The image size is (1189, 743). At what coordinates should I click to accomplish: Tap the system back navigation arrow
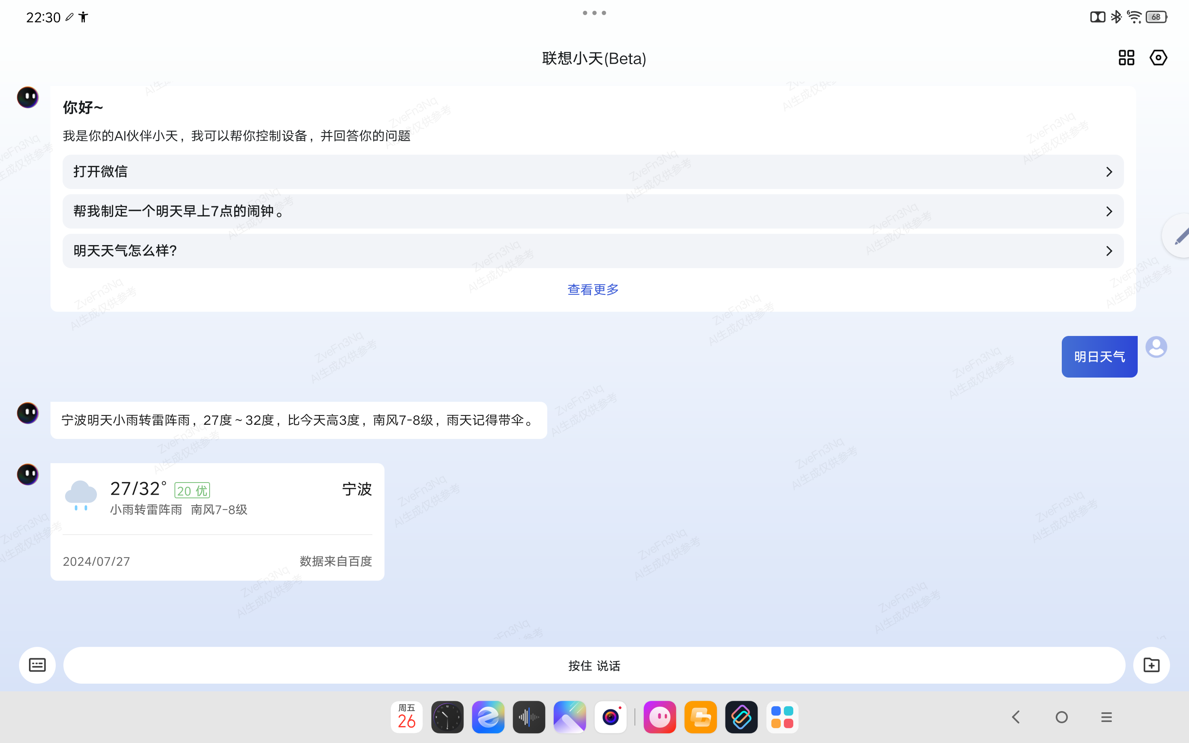tap(1016, 717)
